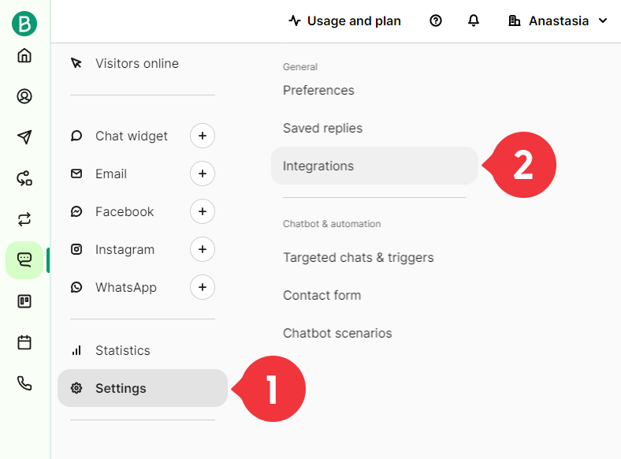The width and height of the screenshot is (621, 459).
Task: Open the Phone icon in the sidebar
Action: point(24,383)
